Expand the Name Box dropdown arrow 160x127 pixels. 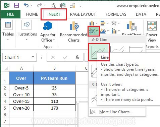coord(33,57)
